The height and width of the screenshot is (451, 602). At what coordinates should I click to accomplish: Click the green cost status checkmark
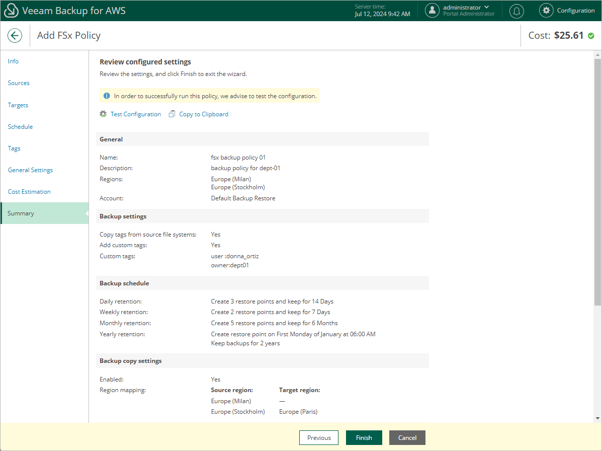click(x=591, y=36)
